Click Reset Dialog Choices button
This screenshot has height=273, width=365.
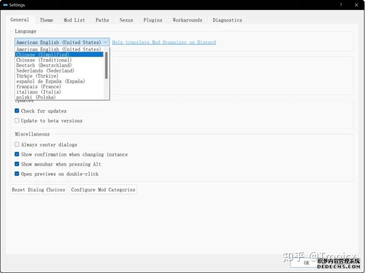pyautogui.click(x=39, y=190)
